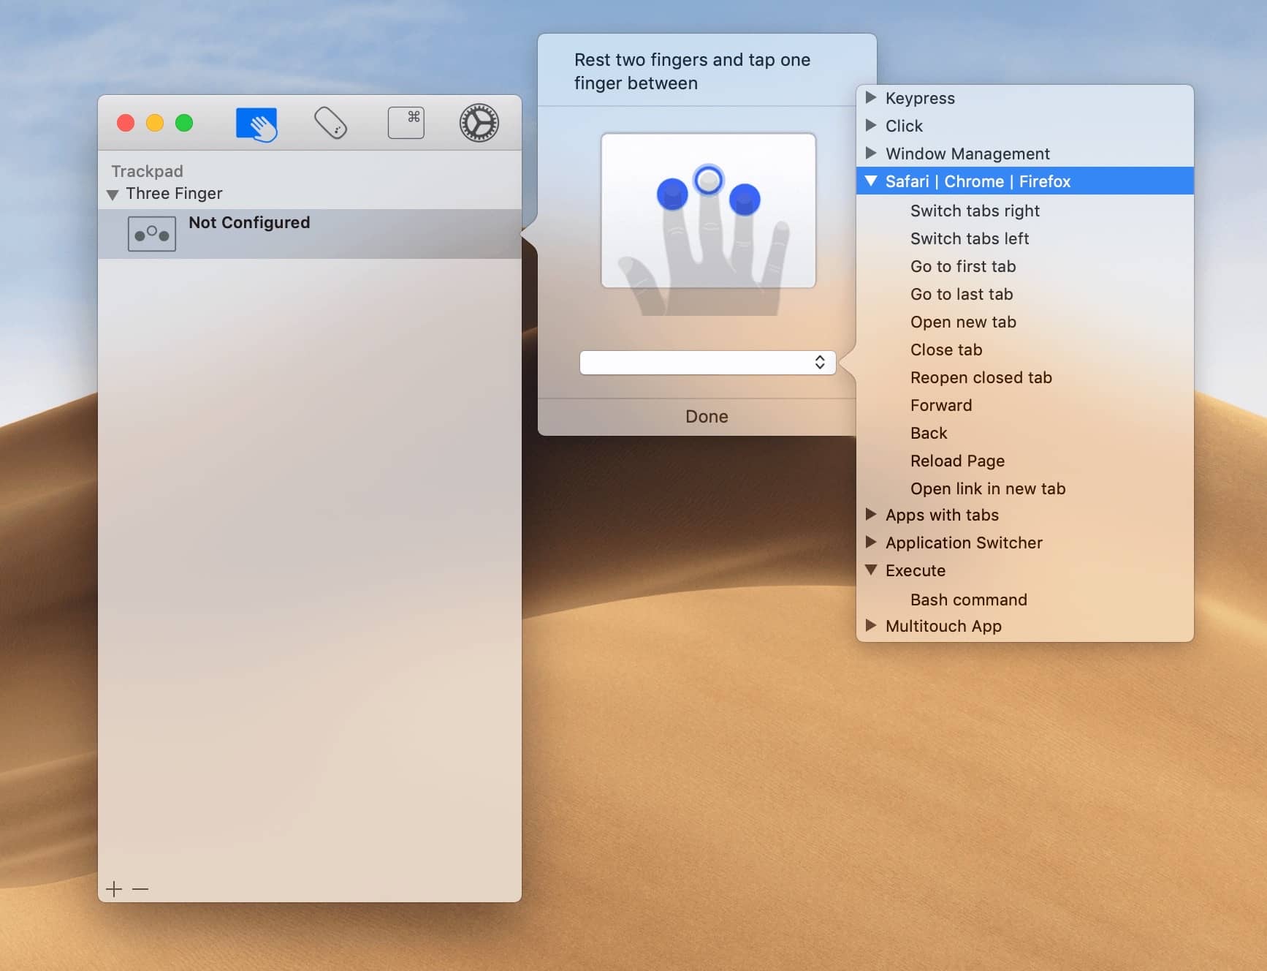Choose Reopen closed tab action

coord(981,377)
